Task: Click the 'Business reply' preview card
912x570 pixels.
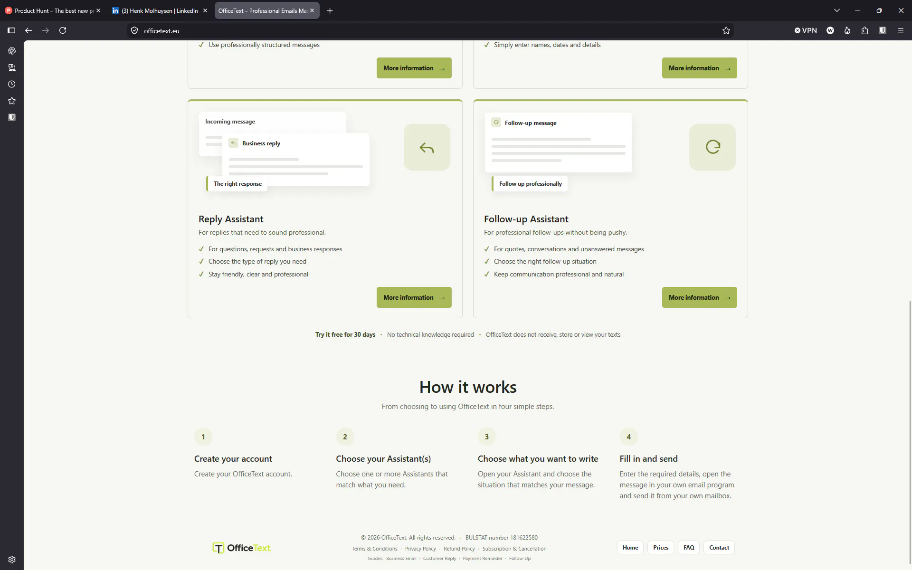Action: point(296,160)
